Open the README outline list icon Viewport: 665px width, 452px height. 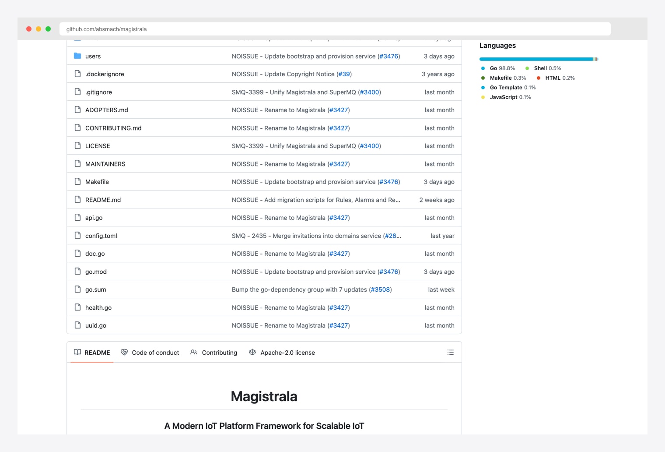tap(451, 352)
